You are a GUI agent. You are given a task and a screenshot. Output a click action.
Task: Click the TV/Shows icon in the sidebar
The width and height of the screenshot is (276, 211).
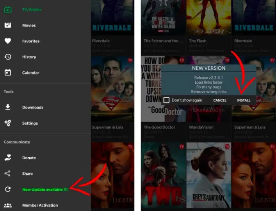(x=8, y=10)
